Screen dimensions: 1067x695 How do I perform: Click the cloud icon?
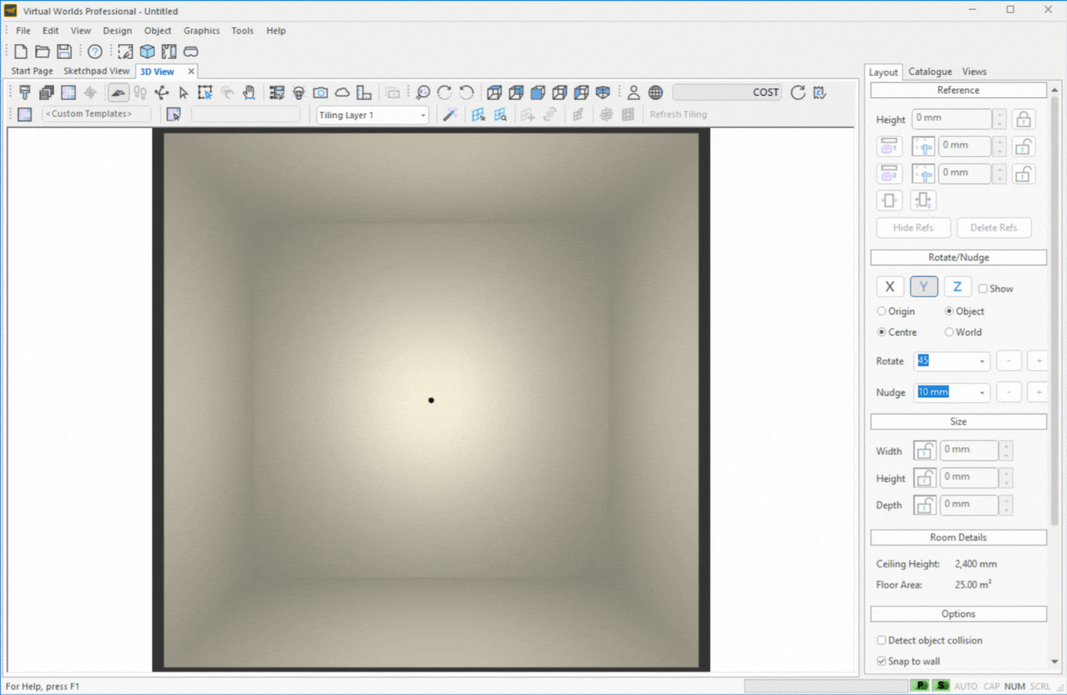coord(342,93)
